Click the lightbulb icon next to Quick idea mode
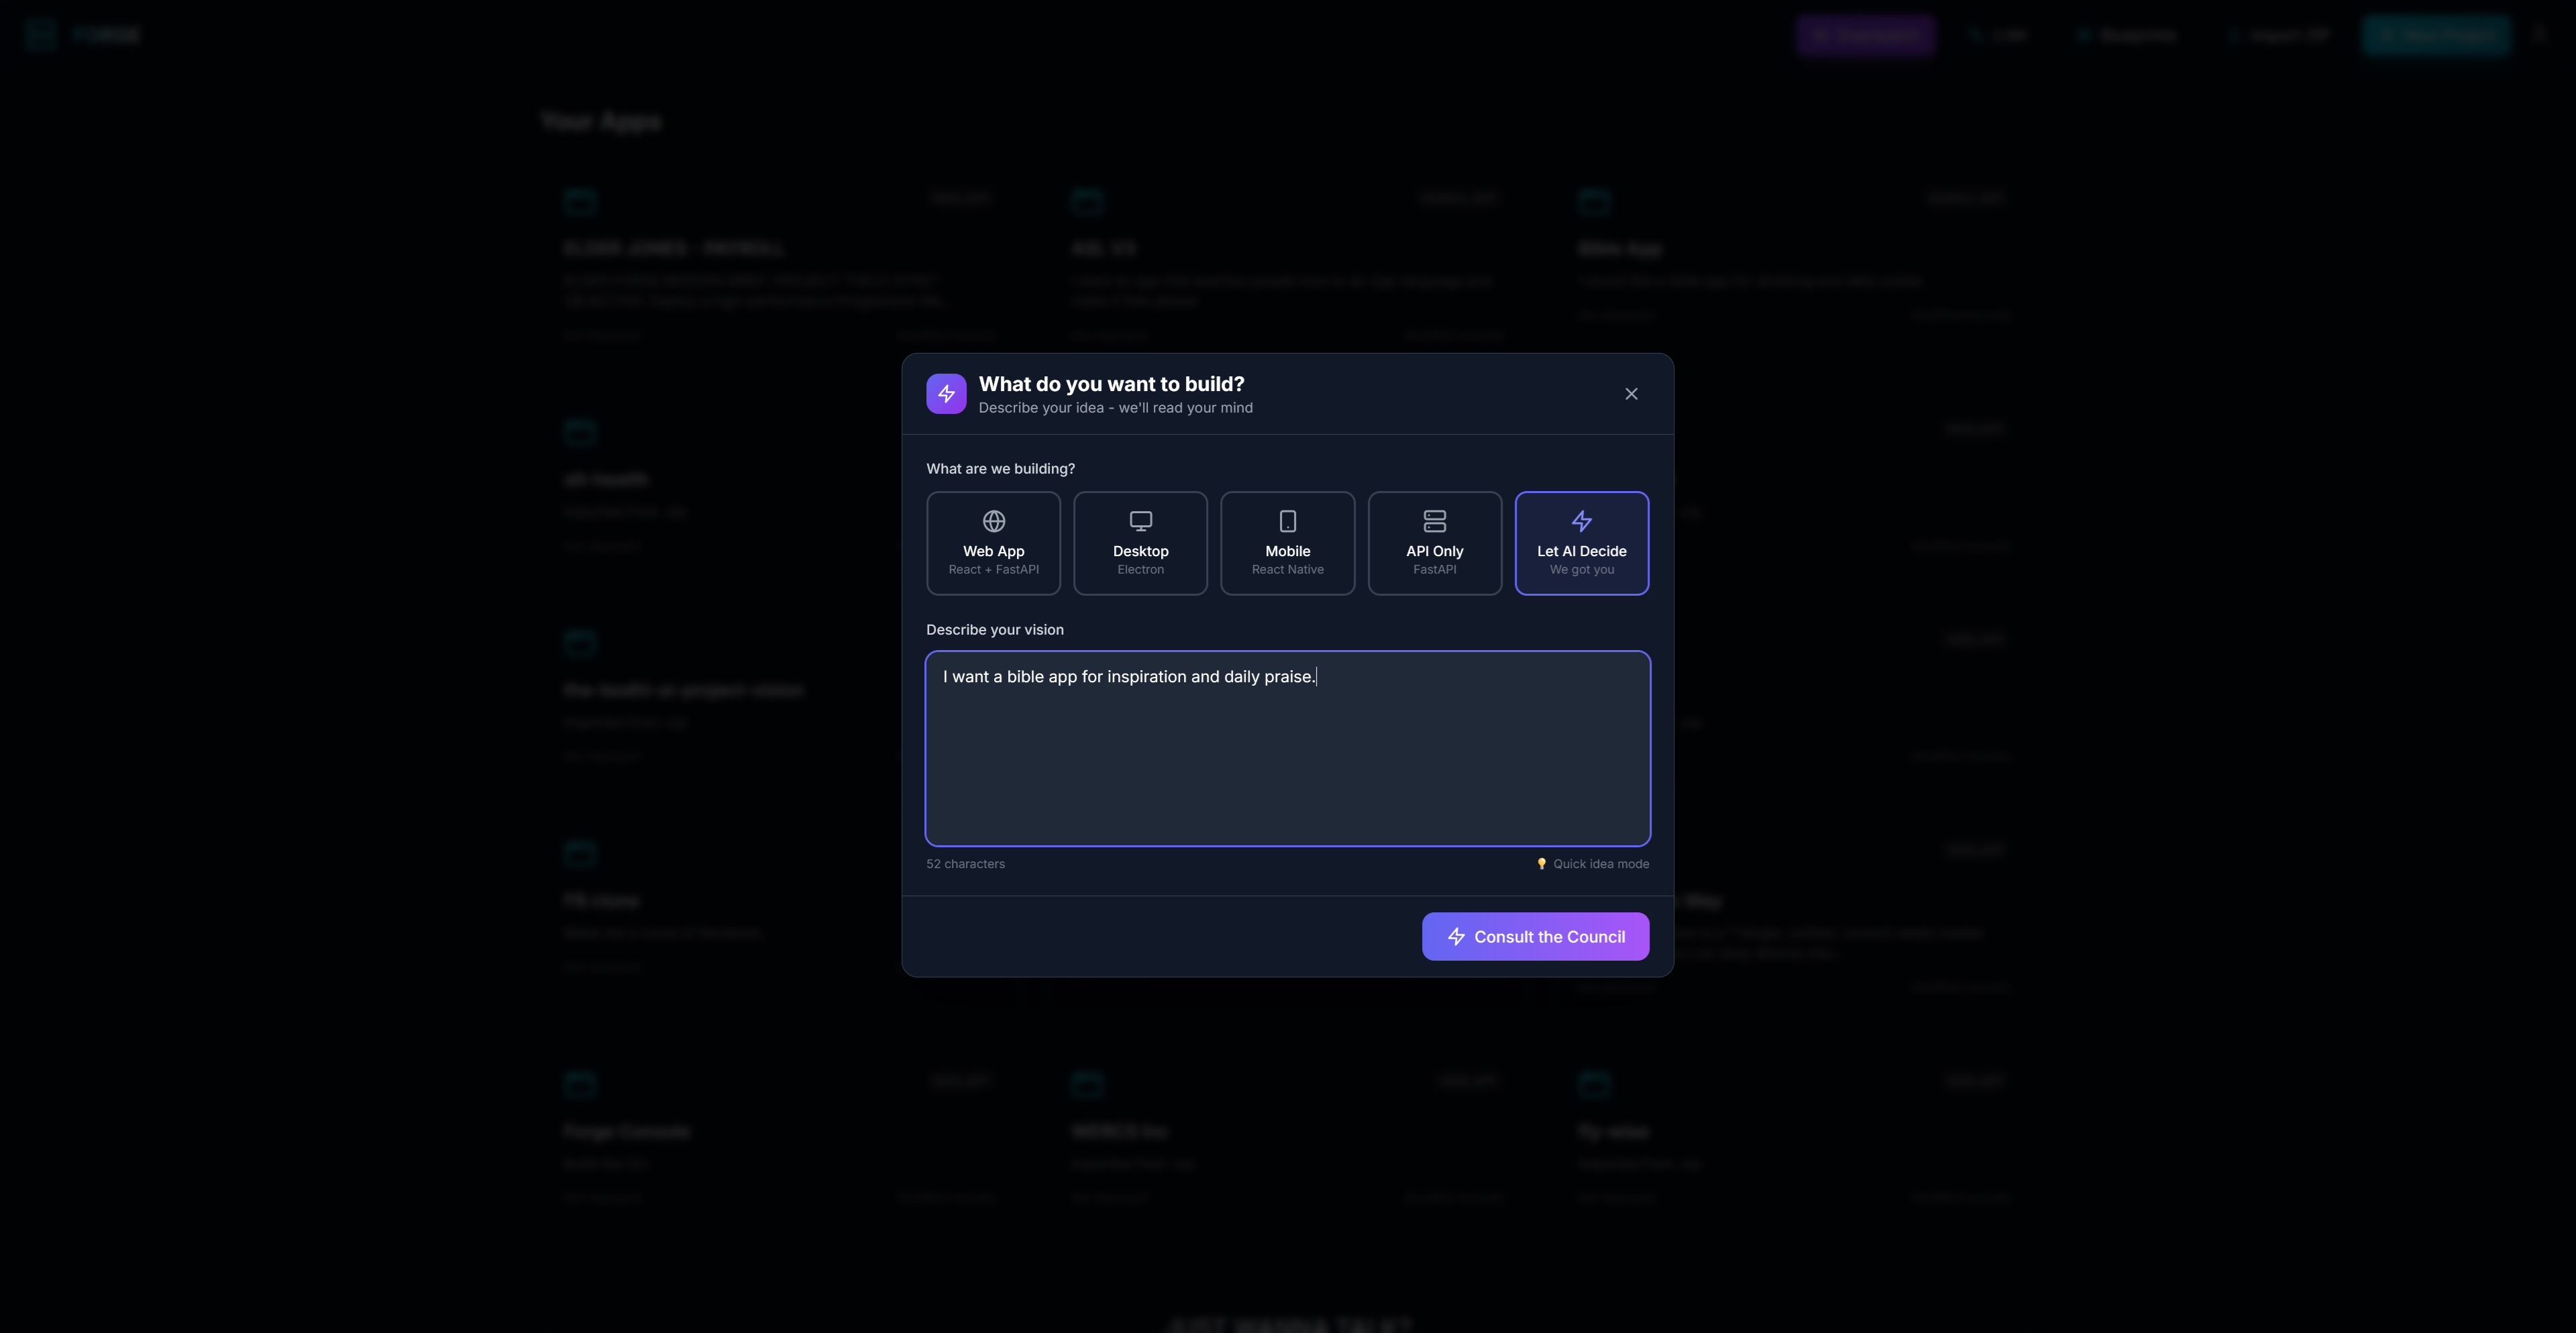This screenshot has height=1333, width=2576. pos(1541,863)
